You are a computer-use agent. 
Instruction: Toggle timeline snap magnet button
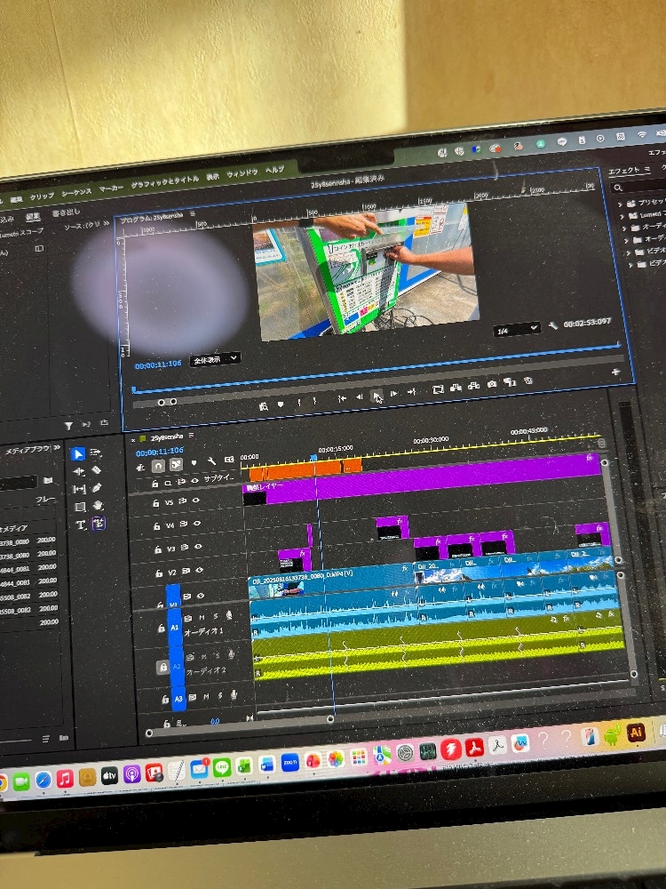157,465
